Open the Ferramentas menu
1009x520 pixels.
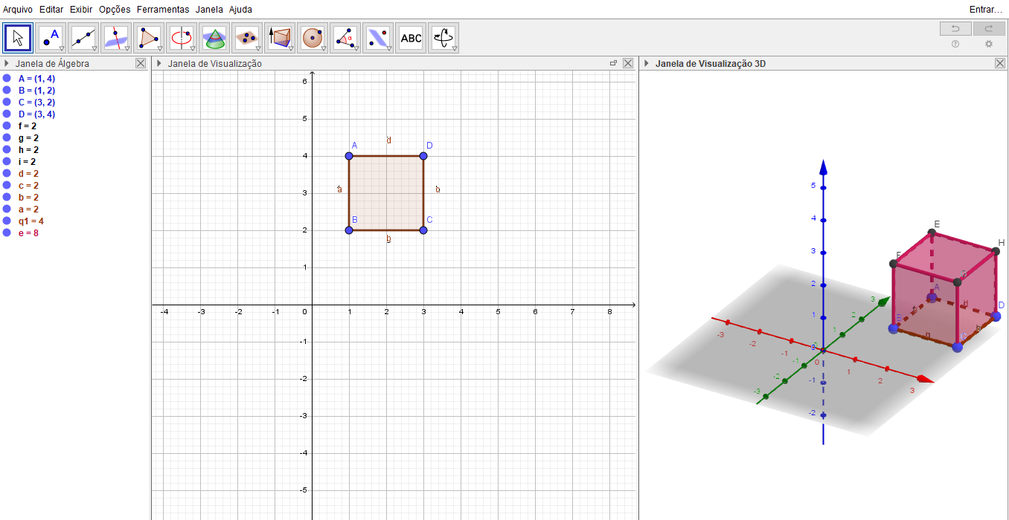[x=163, y=10]
